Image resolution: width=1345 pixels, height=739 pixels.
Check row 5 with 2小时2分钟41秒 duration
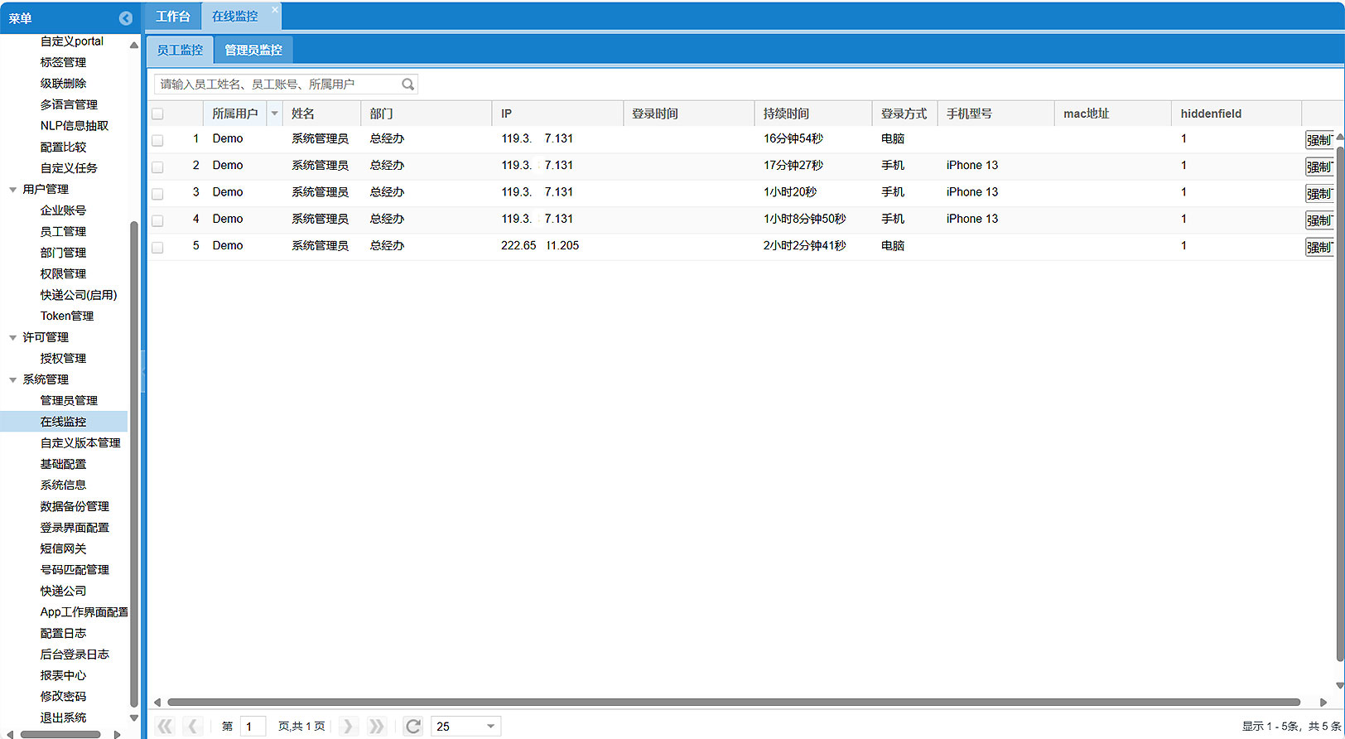pyautogui.click(x=157, y=247)
